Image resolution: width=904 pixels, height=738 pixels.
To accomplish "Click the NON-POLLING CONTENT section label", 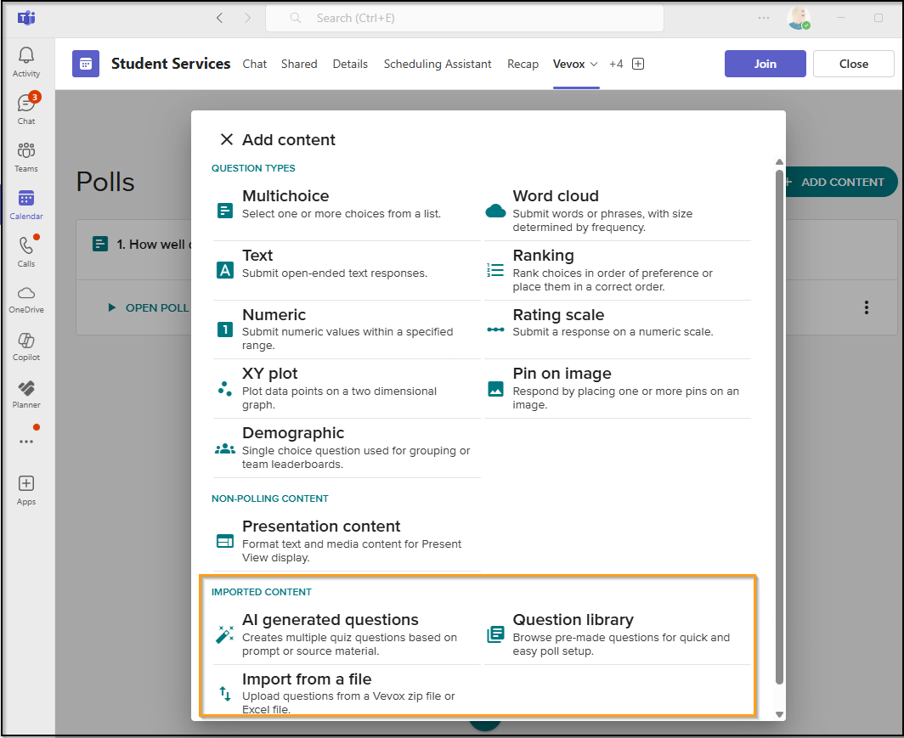I will tap(270, 499).
